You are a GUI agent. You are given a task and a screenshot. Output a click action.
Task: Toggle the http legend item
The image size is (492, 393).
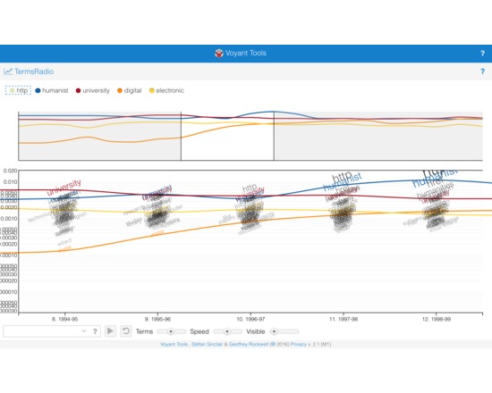coord(18,90)
